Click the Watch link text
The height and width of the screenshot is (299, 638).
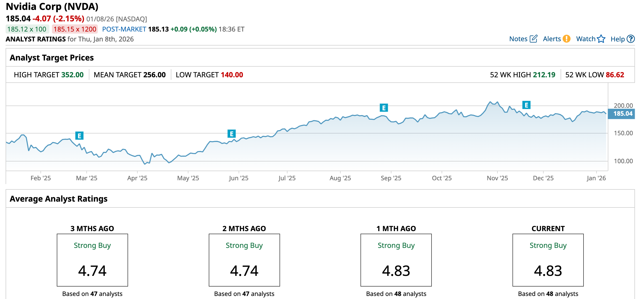click(x=586, y=39)
